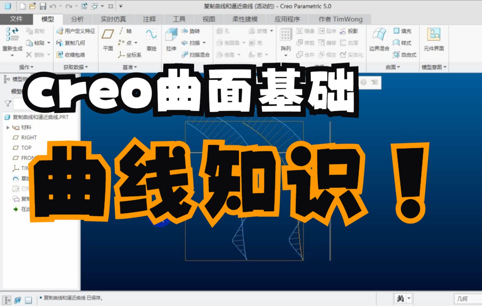Open the Undo history dropdown arrow

click(x=60, y=6)
